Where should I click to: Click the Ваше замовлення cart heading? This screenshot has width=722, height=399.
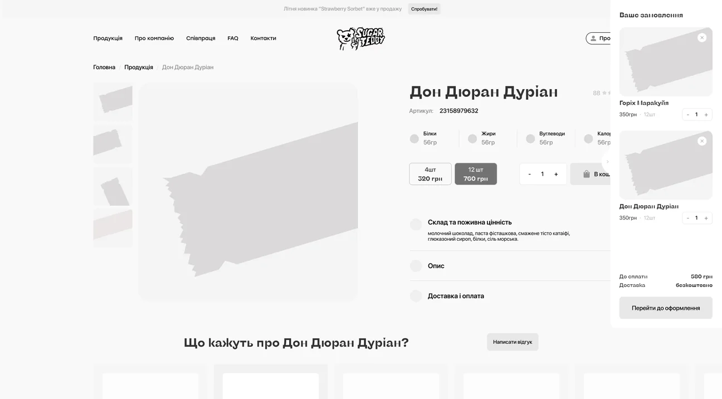click(x=651, y=15)
